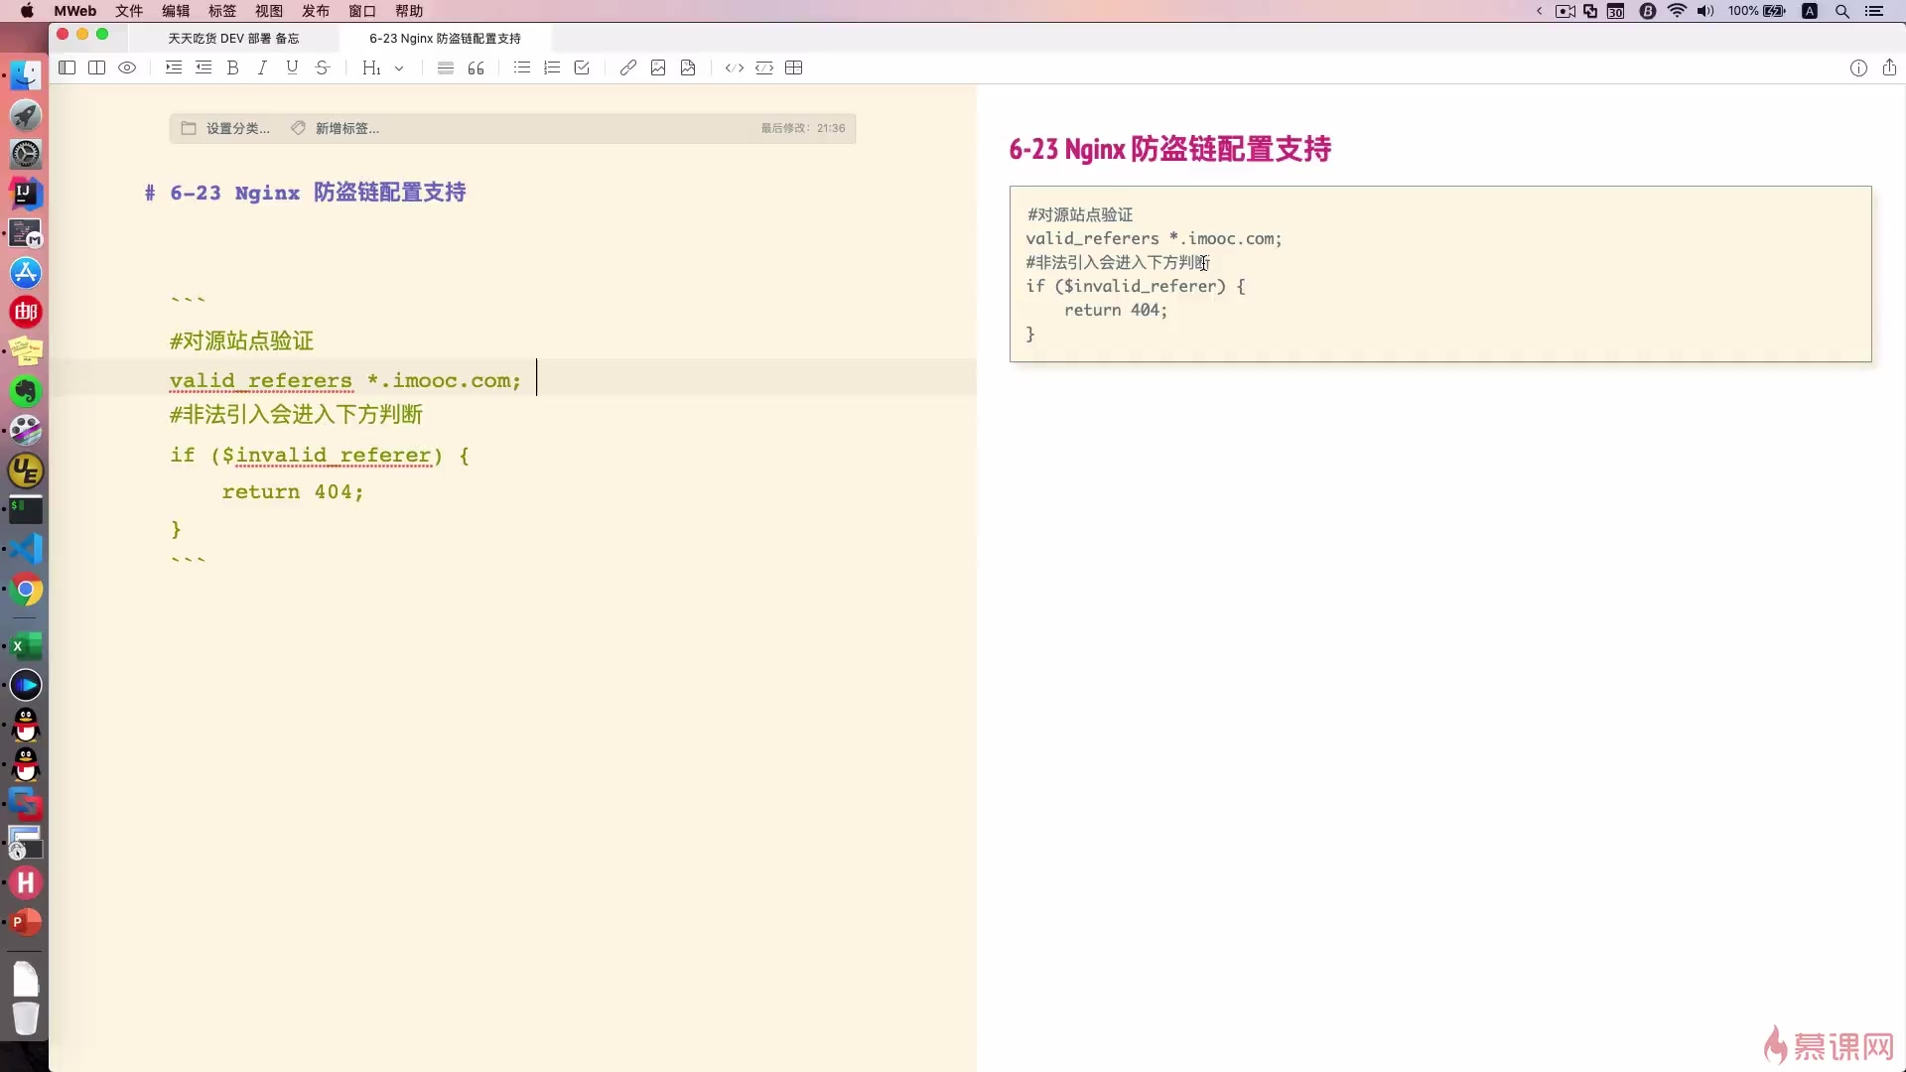The width and height of the screenshot is (1906, 1072).
Task: Apply italic formatting
Action: 262,67
